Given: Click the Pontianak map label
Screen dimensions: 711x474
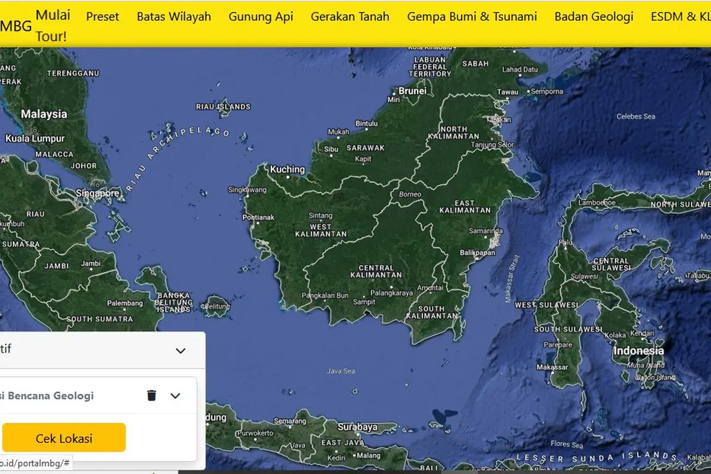Looking at the screenshot, I should [x=259, y=217].
